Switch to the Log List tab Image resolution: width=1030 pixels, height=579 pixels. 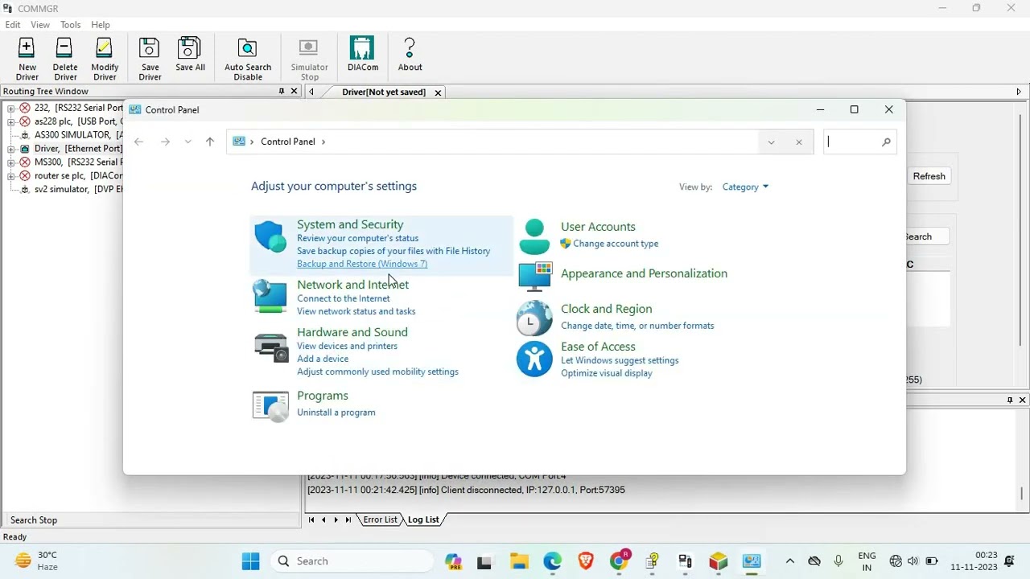click(x=423, y=519)
